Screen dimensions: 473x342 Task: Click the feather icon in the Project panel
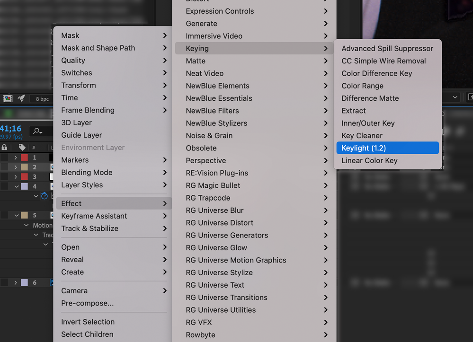point(21,98)
